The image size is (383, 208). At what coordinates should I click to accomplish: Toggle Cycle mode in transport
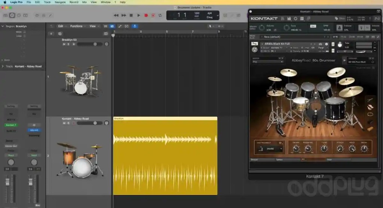click(160, 15)
